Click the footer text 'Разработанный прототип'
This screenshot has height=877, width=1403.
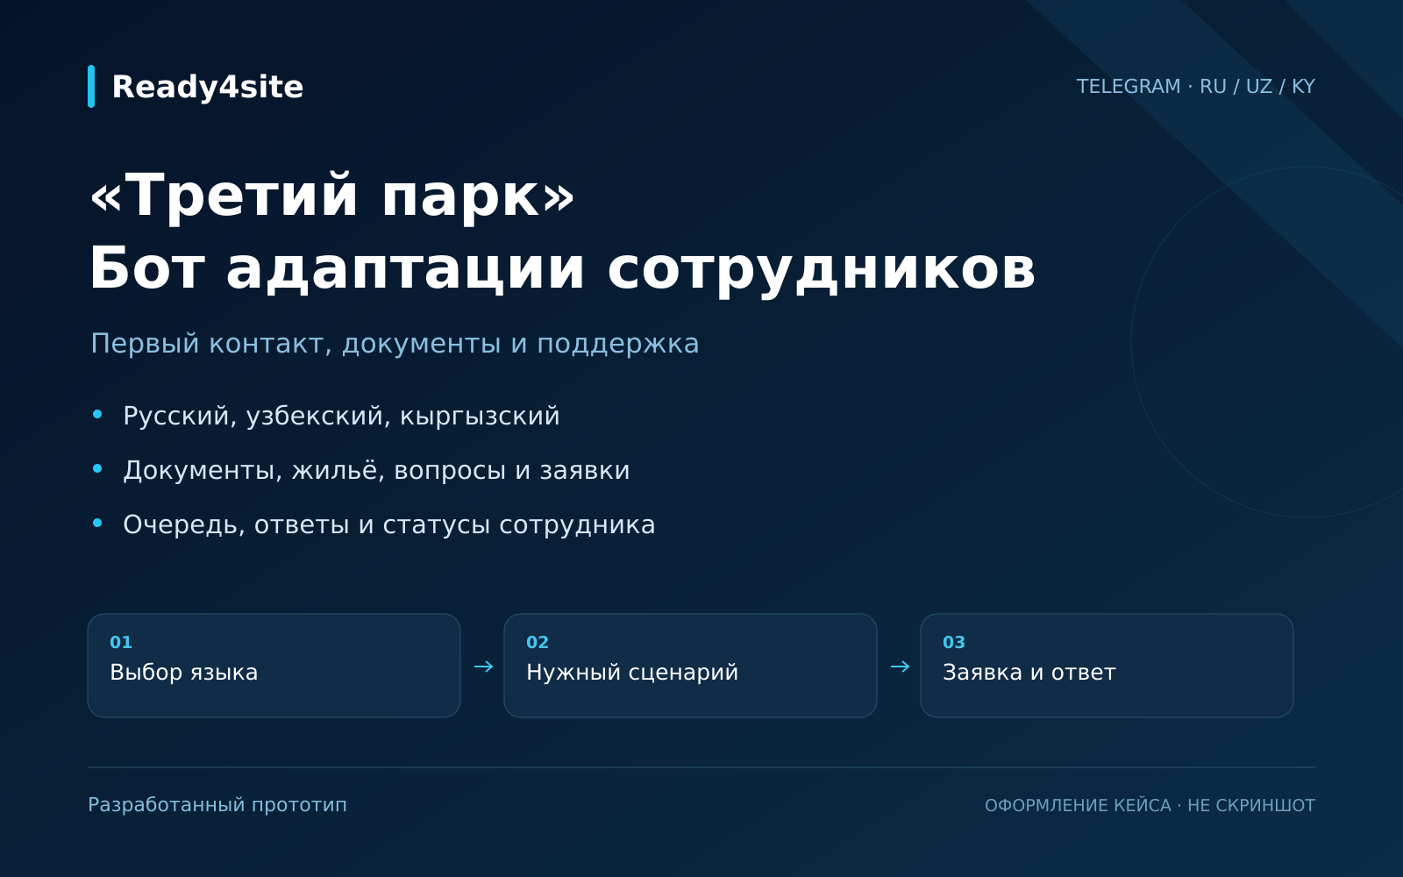(x=217, y=805)
